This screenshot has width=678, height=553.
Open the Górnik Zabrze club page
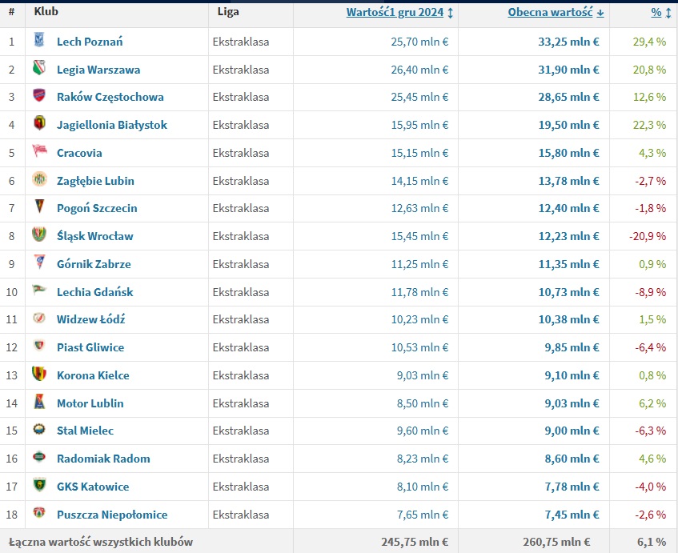pyautogui.click(x=94, y=264)
